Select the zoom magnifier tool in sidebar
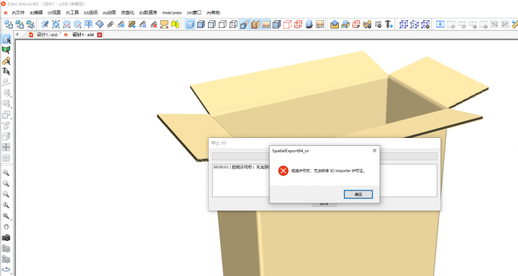 pos(6,172)
